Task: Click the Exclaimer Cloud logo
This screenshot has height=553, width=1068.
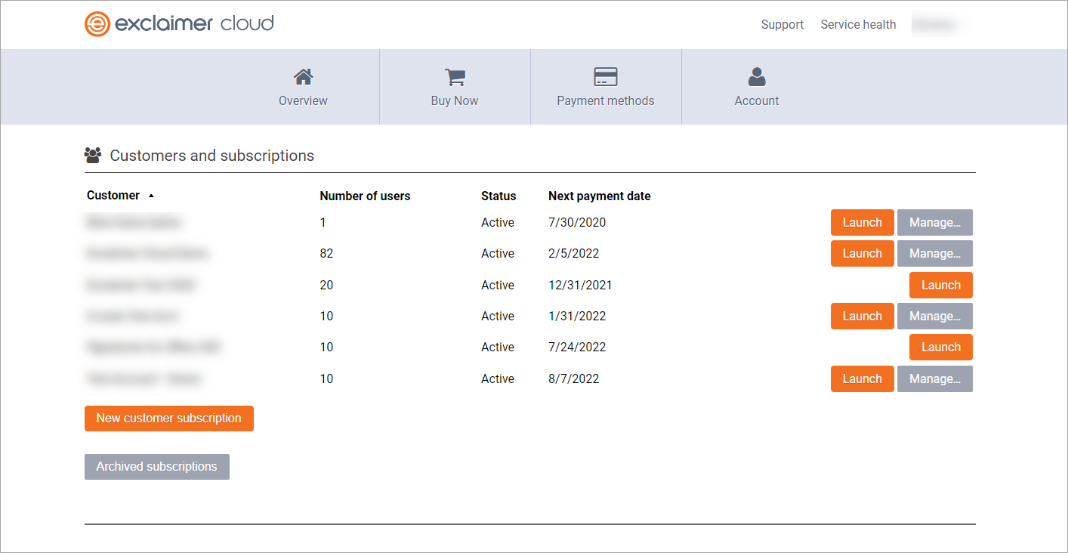Action: tap(179, 24)
